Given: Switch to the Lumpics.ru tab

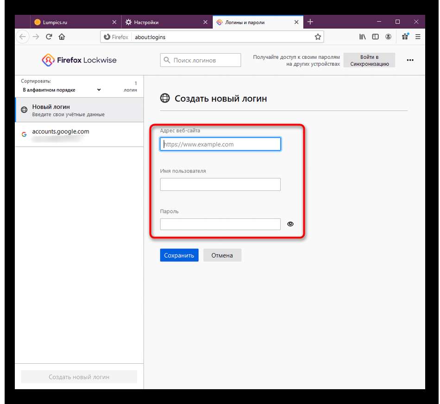Looking at the screenshot, I should (x=75, y=22).
